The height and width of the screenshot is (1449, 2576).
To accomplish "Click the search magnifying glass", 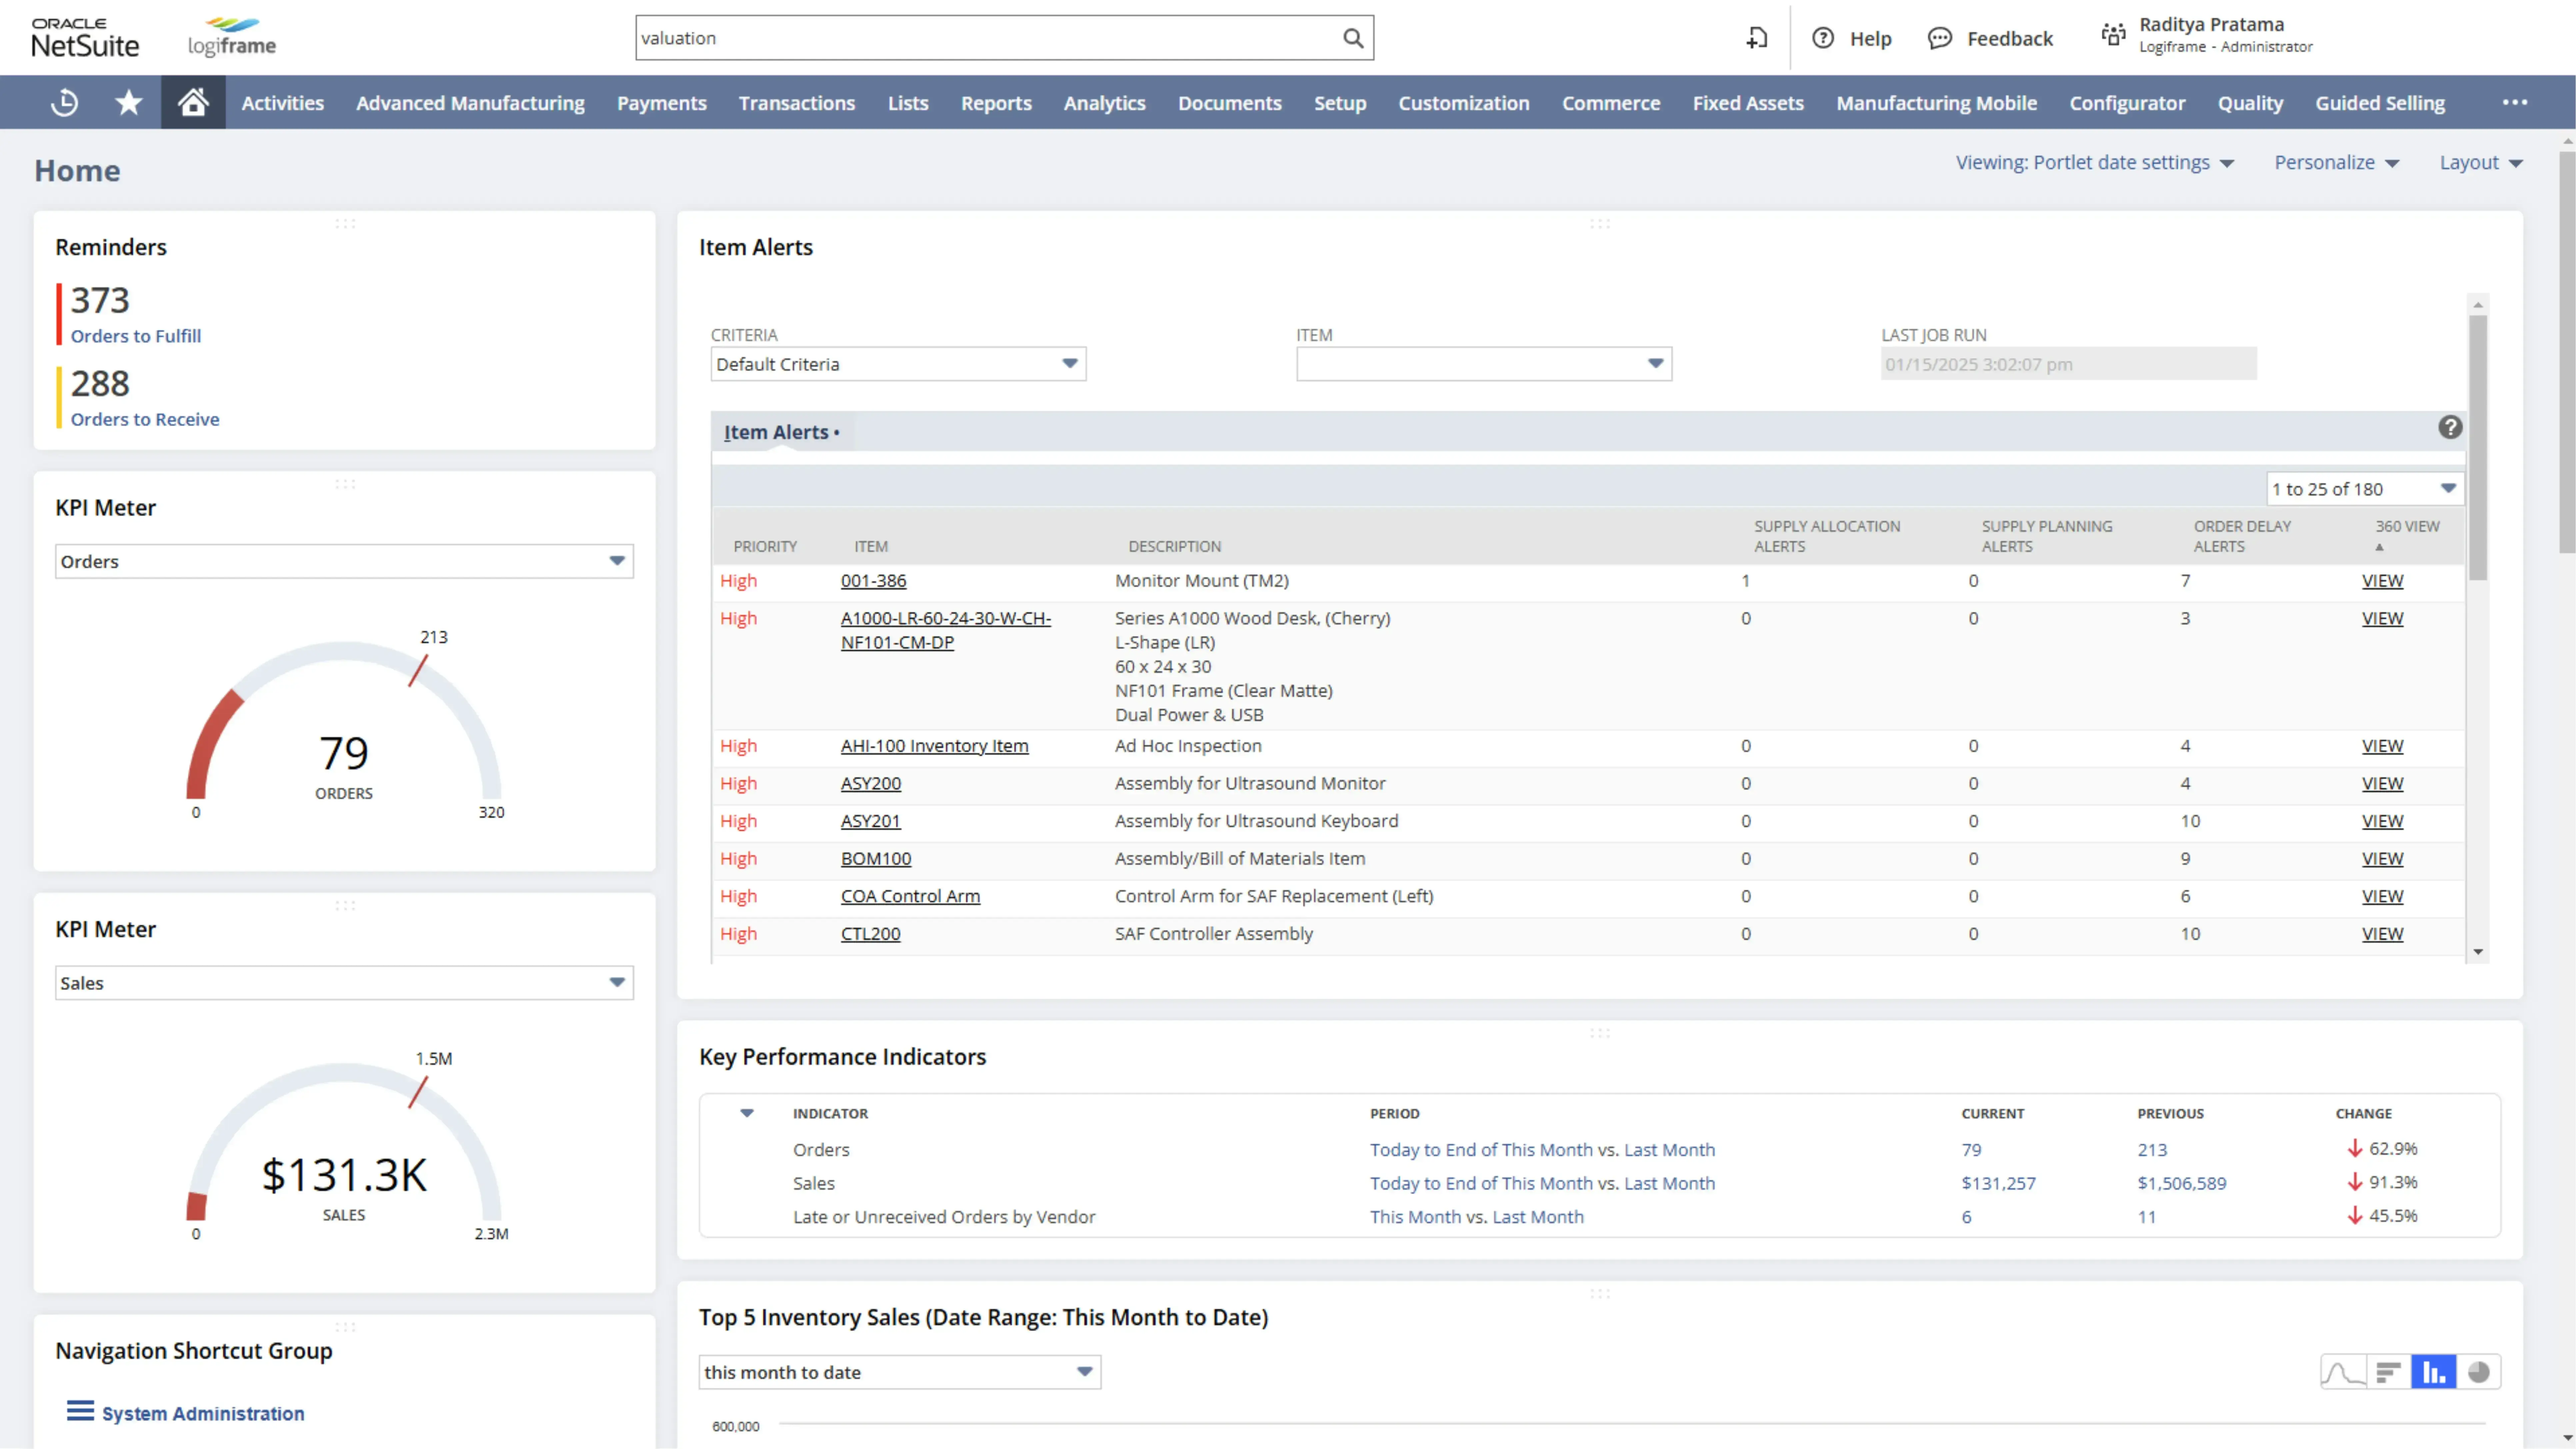I will pyautogui.click(x=1353, y=38).
